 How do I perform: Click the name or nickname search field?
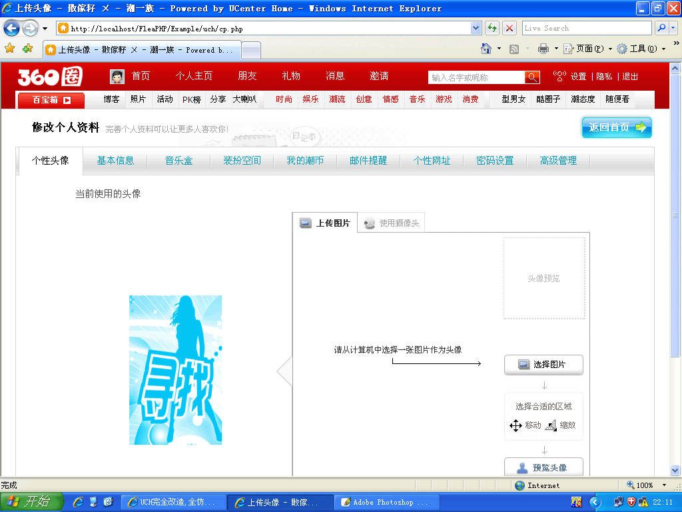(476, 77)
